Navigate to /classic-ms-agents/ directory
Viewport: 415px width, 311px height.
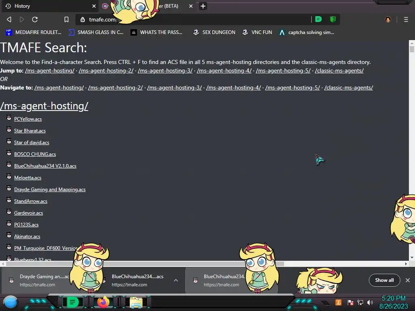point(349,87)
